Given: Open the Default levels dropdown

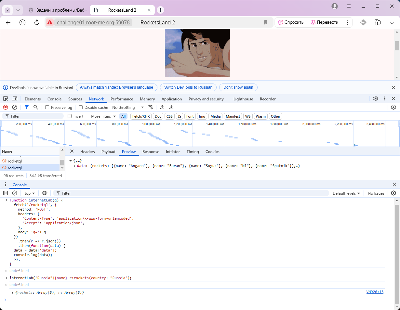Looking at the screenshot, I should [346, 193].
